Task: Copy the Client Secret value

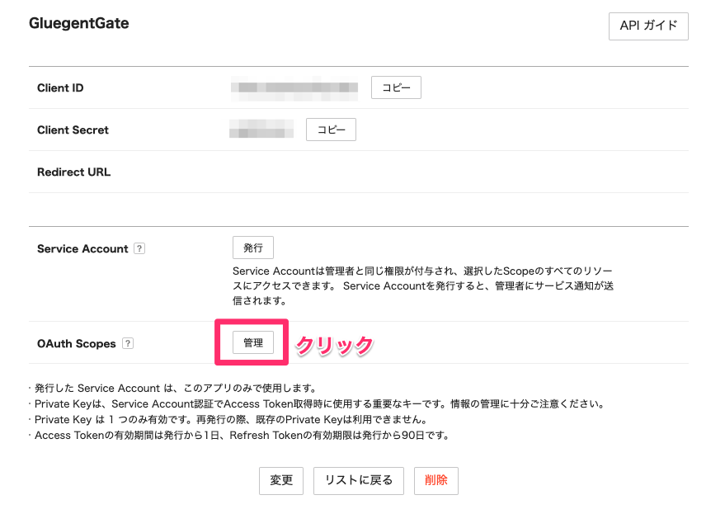Action: [331, 130]
